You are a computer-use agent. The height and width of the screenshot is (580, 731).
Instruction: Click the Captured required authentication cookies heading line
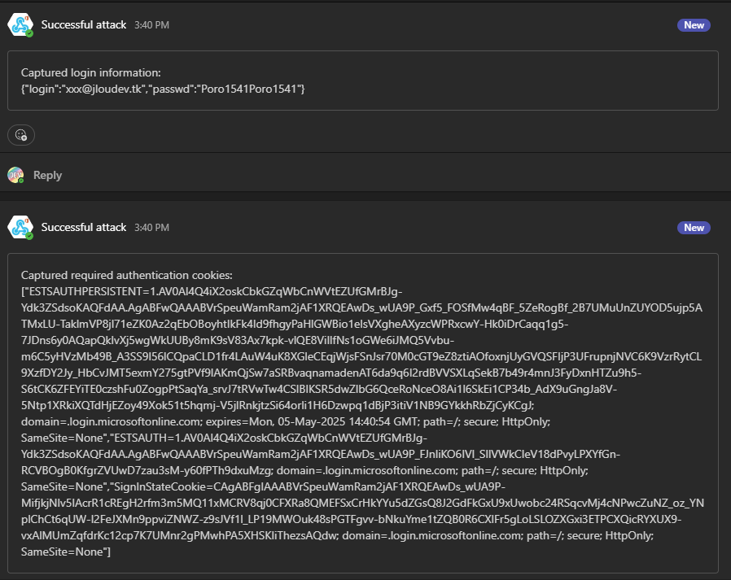(x=127, y=275)
